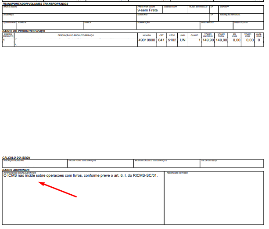Screen dimensions: 269x229
Task: Click the 'CFOP' column header
Action: [x=172, y=35]
